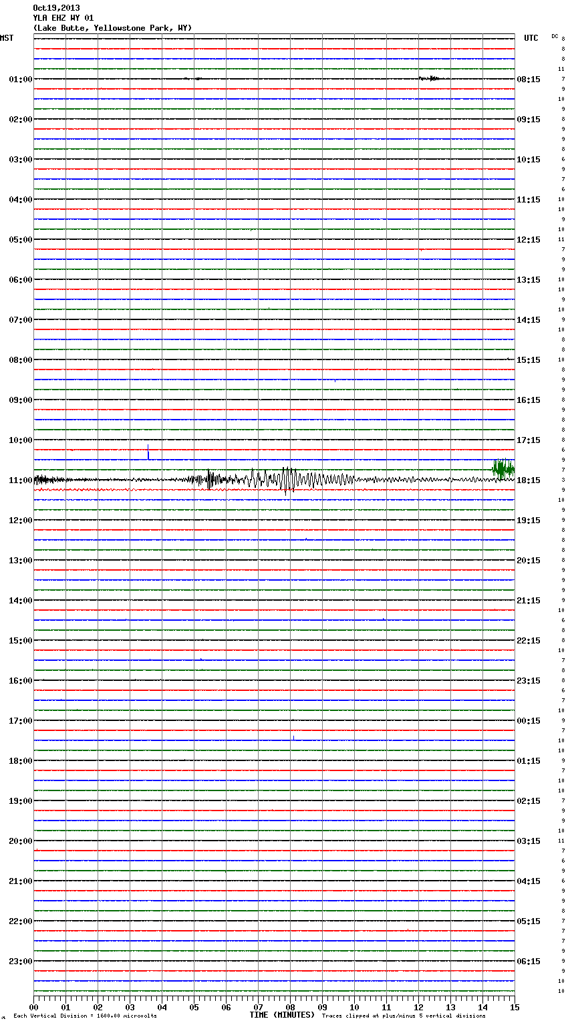
Task: Select the "10:00" MST time label
Action: (x=21, y=440)
